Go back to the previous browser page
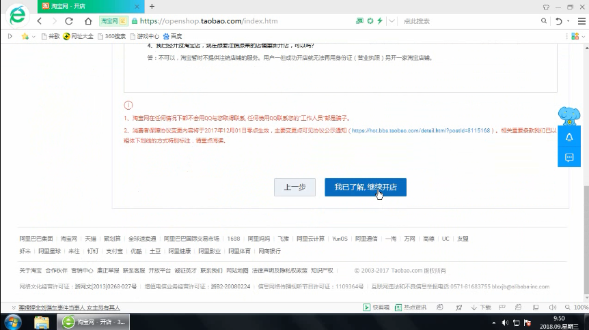This screenshot has width=589, height=330. coord(40,21)
